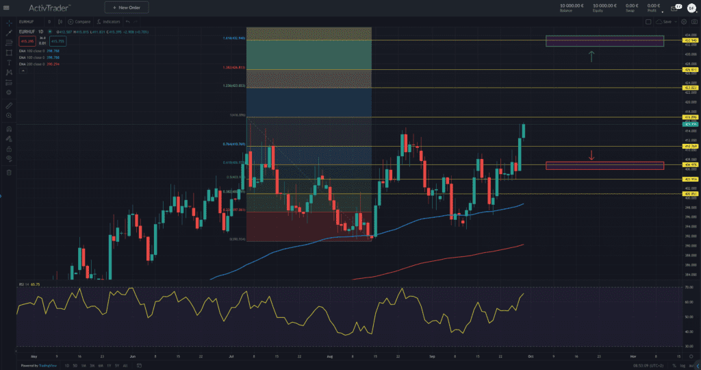This screenshot has width=701, height=370.
Task: Delete all drawings with trash icon
Action: [x=9, y=172]
